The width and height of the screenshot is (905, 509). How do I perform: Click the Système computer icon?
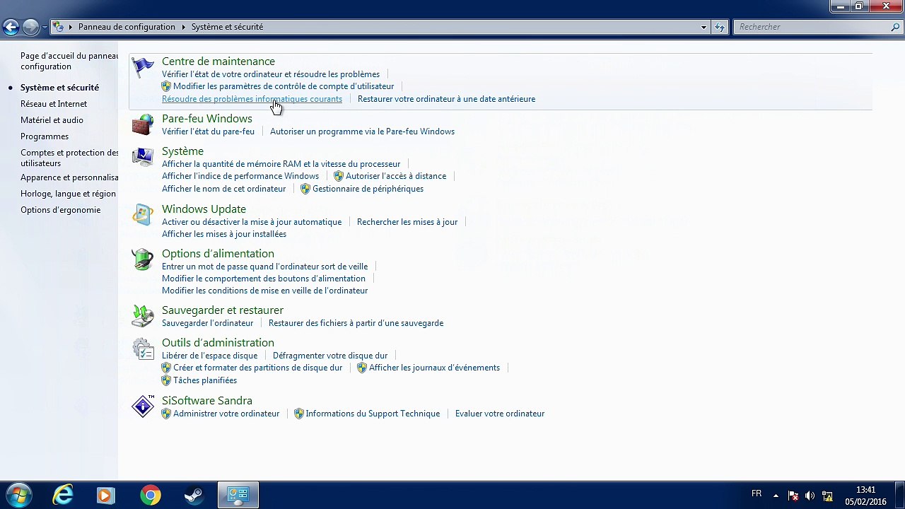coord(143,157)
